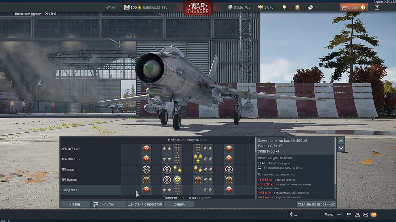Open the squad list icon
Image resolution: width=396 pixels, height=222 pixels.
point(349,214)
